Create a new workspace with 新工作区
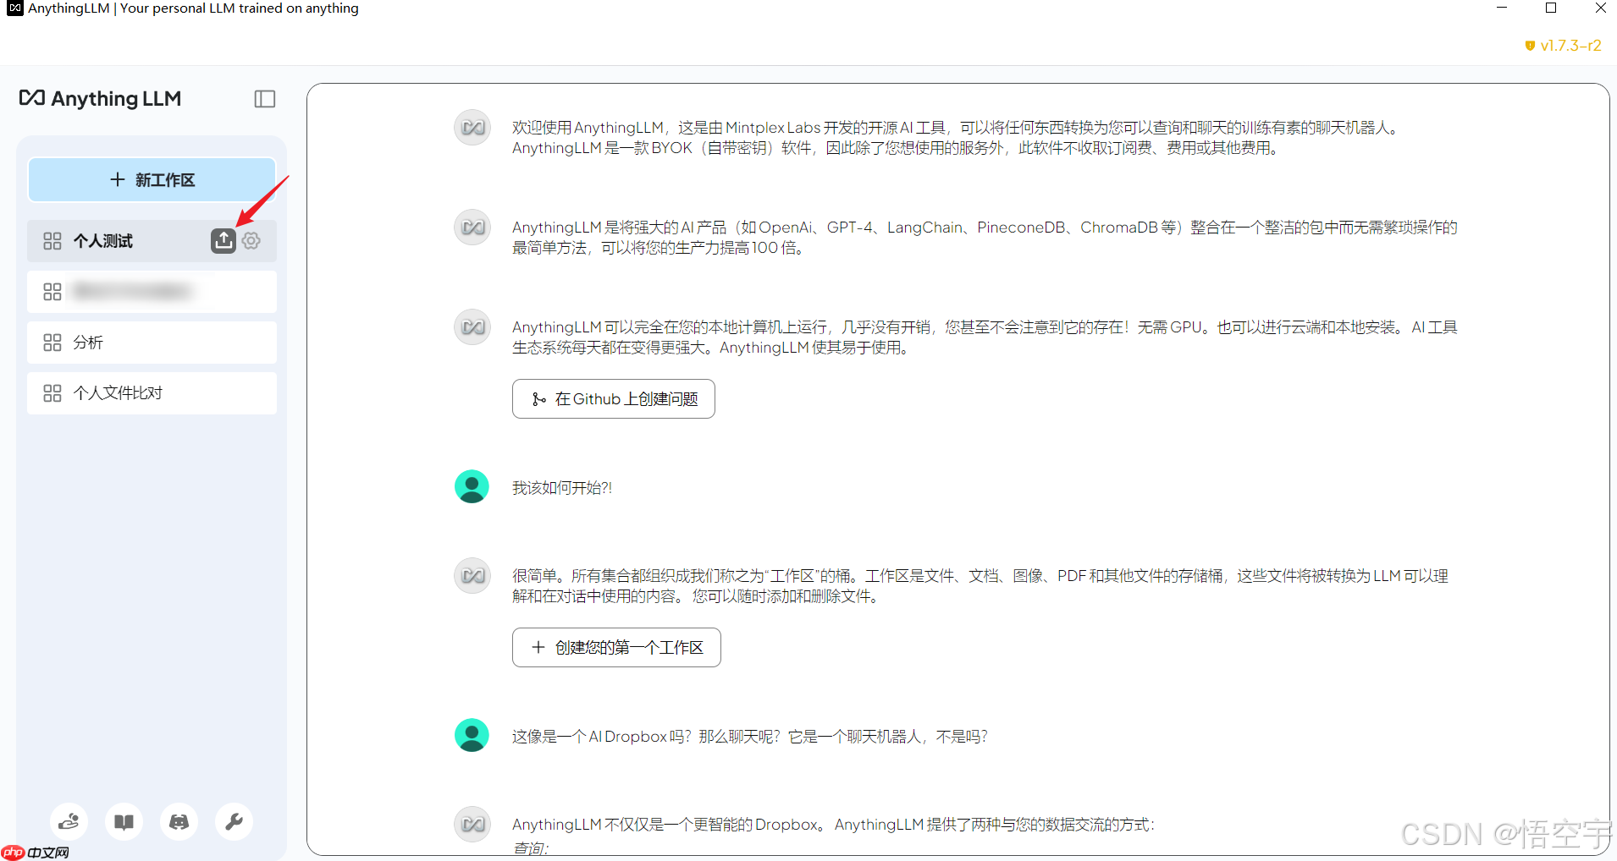 coord(152,180)
